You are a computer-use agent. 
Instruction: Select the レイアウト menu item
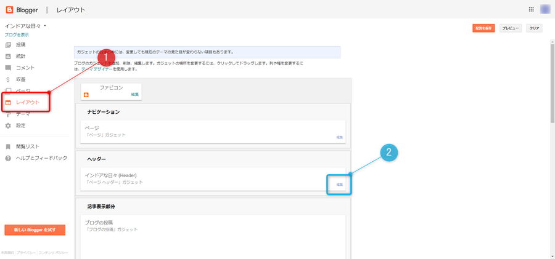click(28, 103)
